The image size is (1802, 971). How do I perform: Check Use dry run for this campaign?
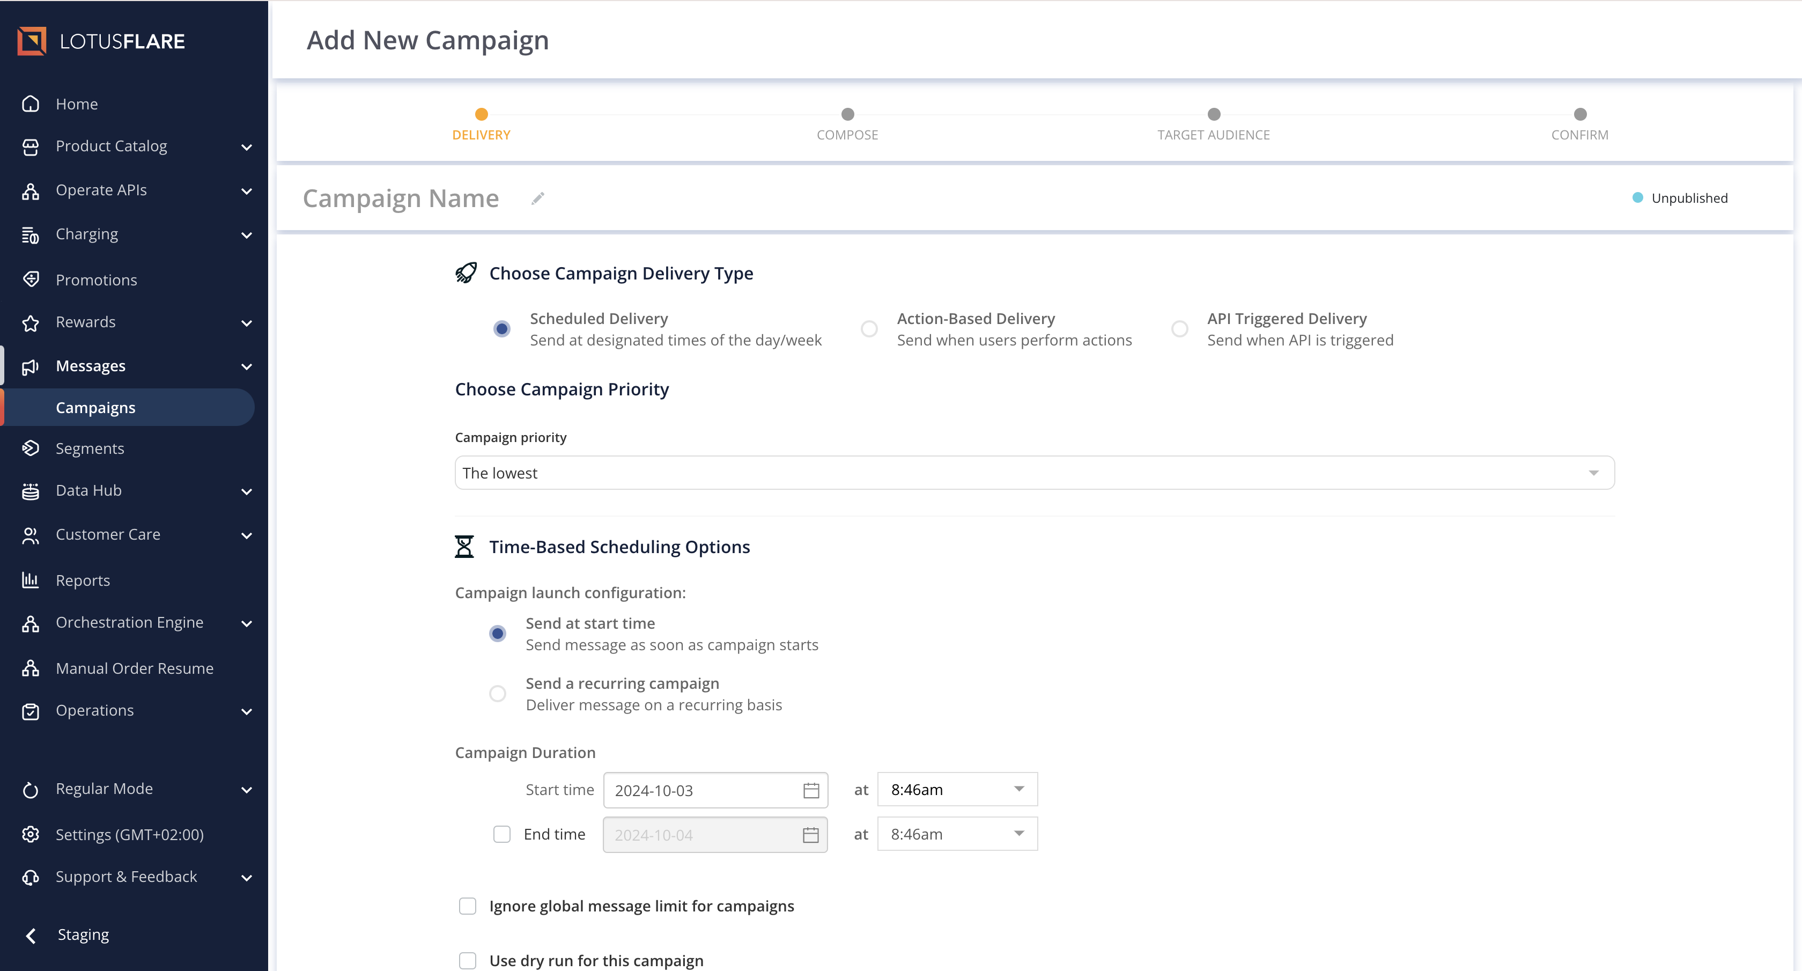click(x=467, y=960)
